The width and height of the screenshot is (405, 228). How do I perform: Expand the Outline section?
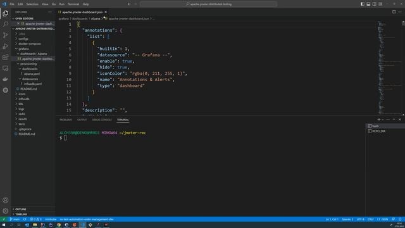(21, 209)
